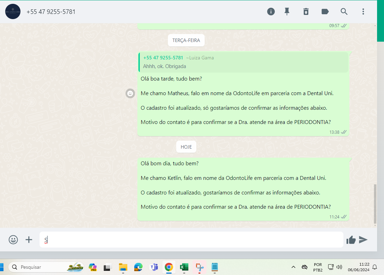Open the three-dot more options menu
The height and width of the screenshot is (275, 384).
pos(363,11)
